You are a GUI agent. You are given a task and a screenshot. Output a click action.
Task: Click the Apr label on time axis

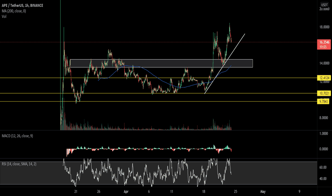[x=126, y=192]
